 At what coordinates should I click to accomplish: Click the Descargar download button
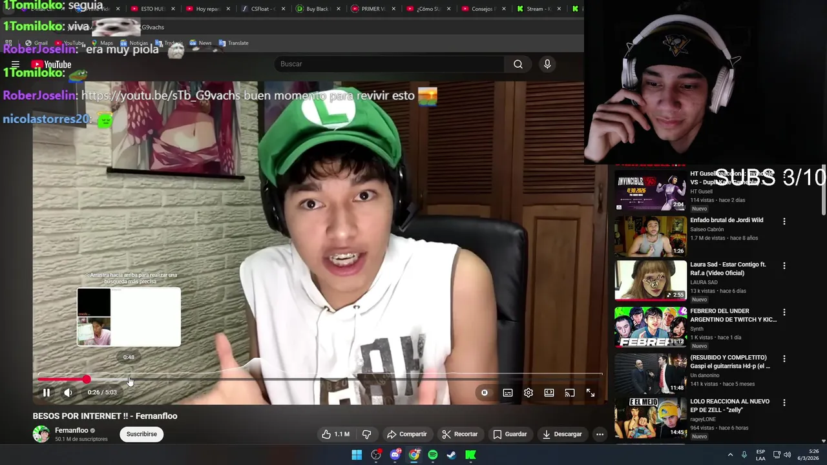[x=562, y=434]
